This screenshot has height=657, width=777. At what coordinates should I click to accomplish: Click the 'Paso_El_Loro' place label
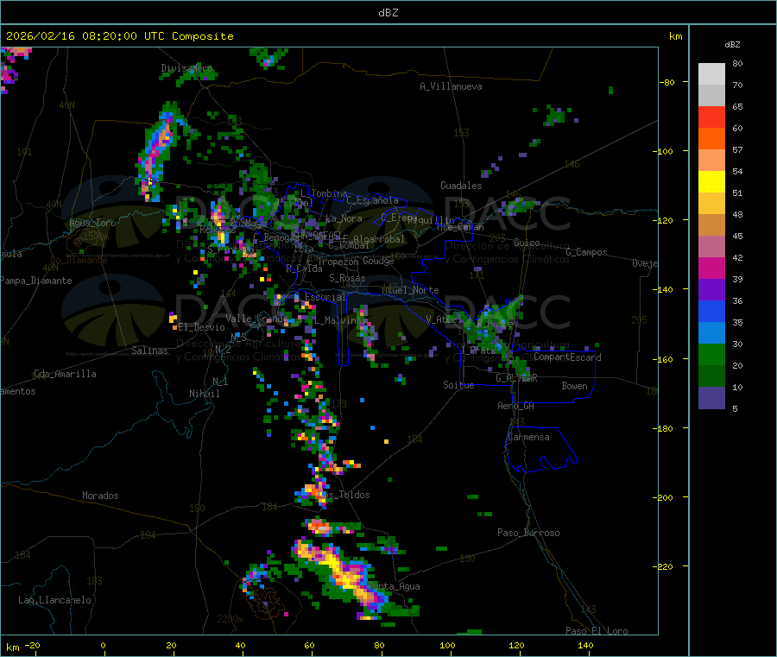coord(597,631)
